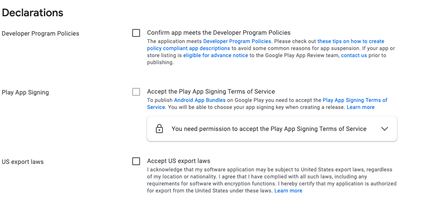Click the 'Confirm app meets the Developer Program Policies' label
The height and width of the screenshot is (221, 447).
tap(219, 33)
